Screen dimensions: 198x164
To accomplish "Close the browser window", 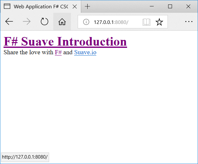I will [188, 6].
